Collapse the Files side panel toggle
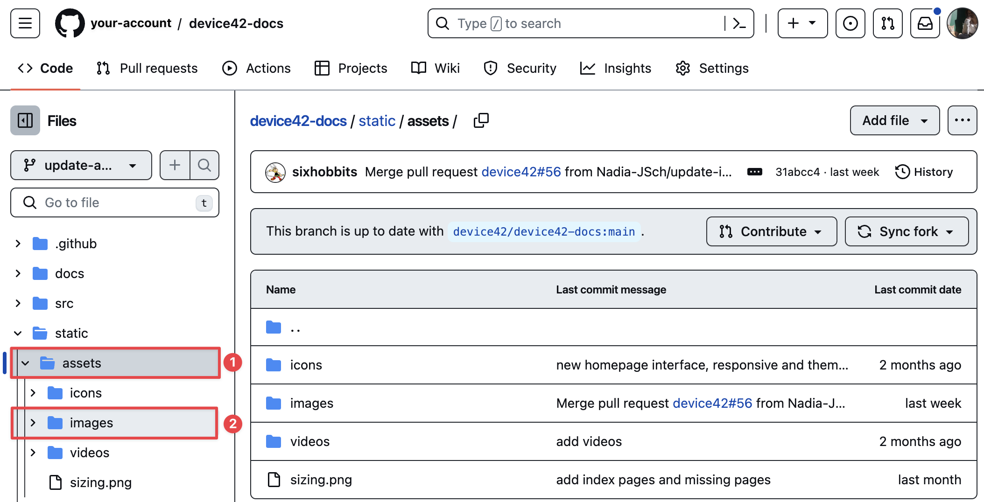The height and width of the screenshot is (502, 984). pos(25,121)
